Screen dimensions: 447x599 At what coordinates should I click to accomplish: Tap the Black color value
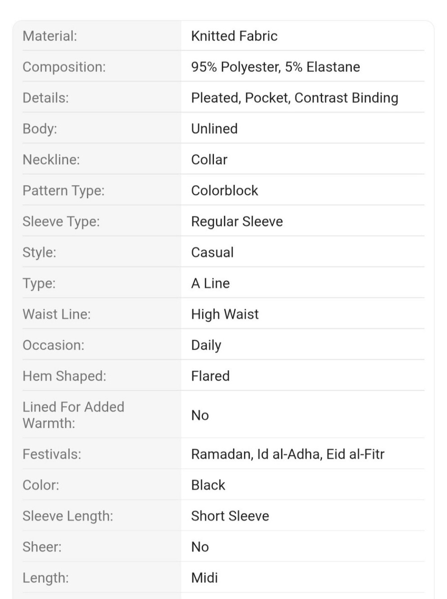point(208,485)
